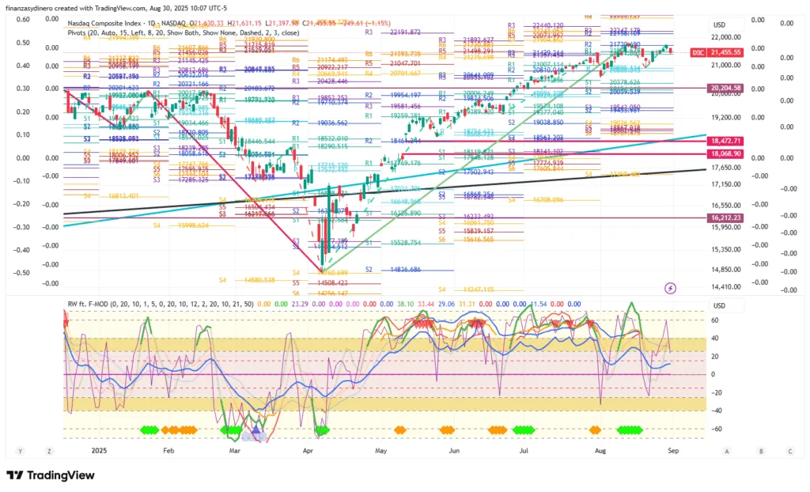Select the 18,472.71 price level label
The height and width of the screenshot is (492, 810).
726,141
